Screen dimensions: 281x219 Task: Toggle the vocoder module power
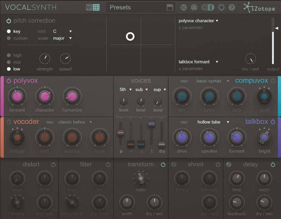9,122
